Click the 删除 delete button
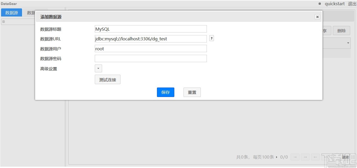357x168 pixels. click(x=341, y=30)
